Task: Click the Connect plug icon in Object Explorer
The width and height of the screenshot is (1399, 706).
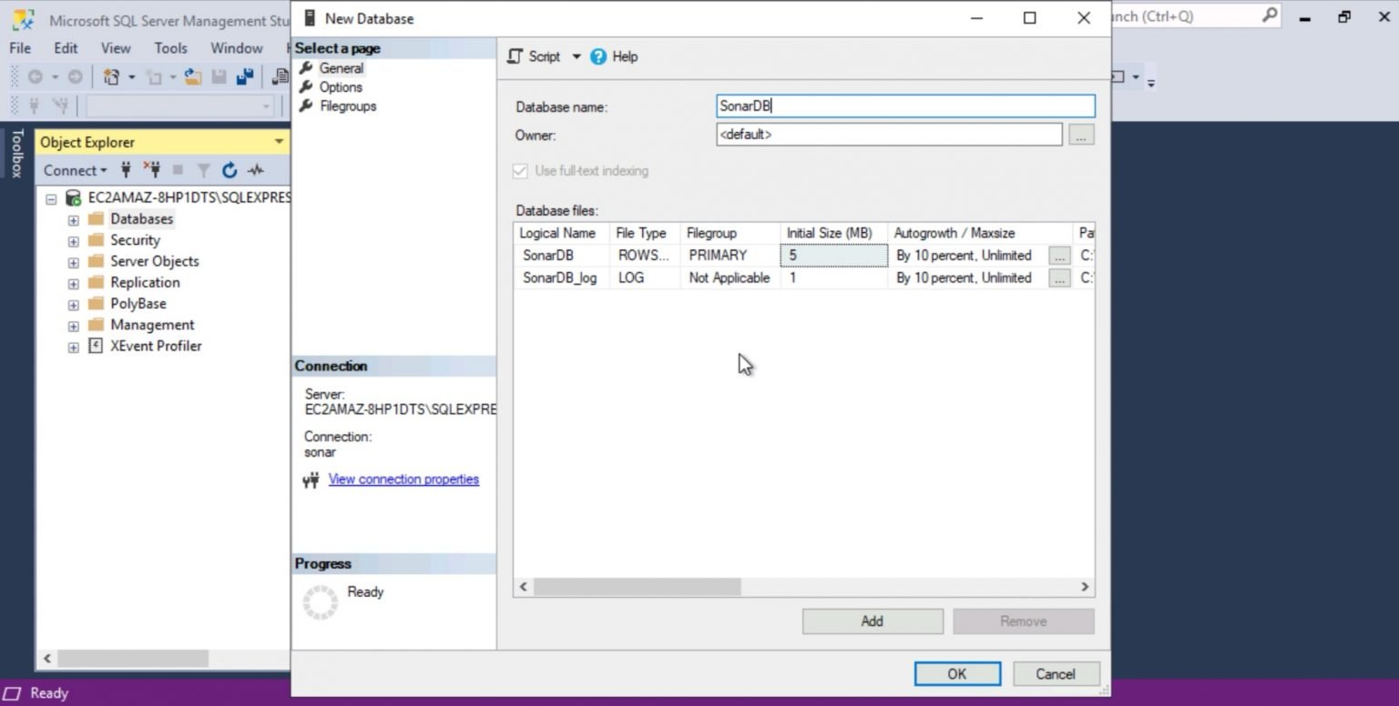Action: point(126,170)
